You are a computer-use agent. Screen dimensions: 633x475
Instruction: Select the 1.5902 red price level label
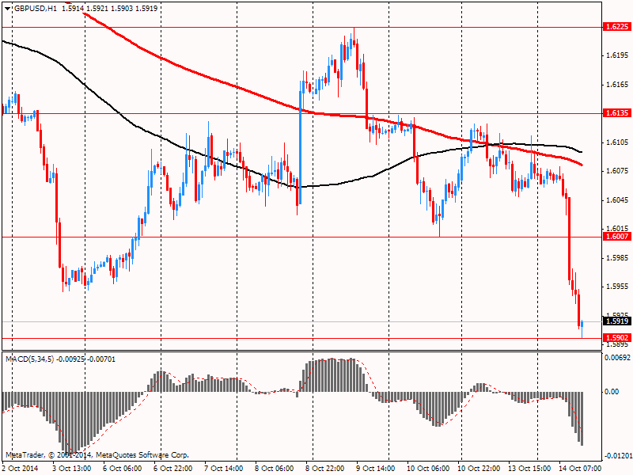(x=617, y=338)
